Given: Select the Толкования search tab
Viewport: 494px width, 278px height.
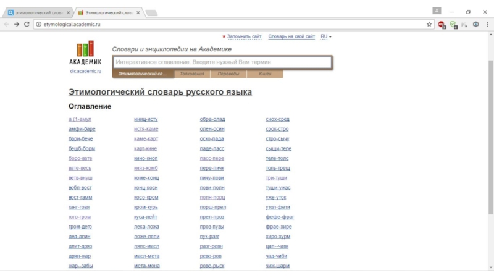Looking at the screenshot, I should 192,74.
